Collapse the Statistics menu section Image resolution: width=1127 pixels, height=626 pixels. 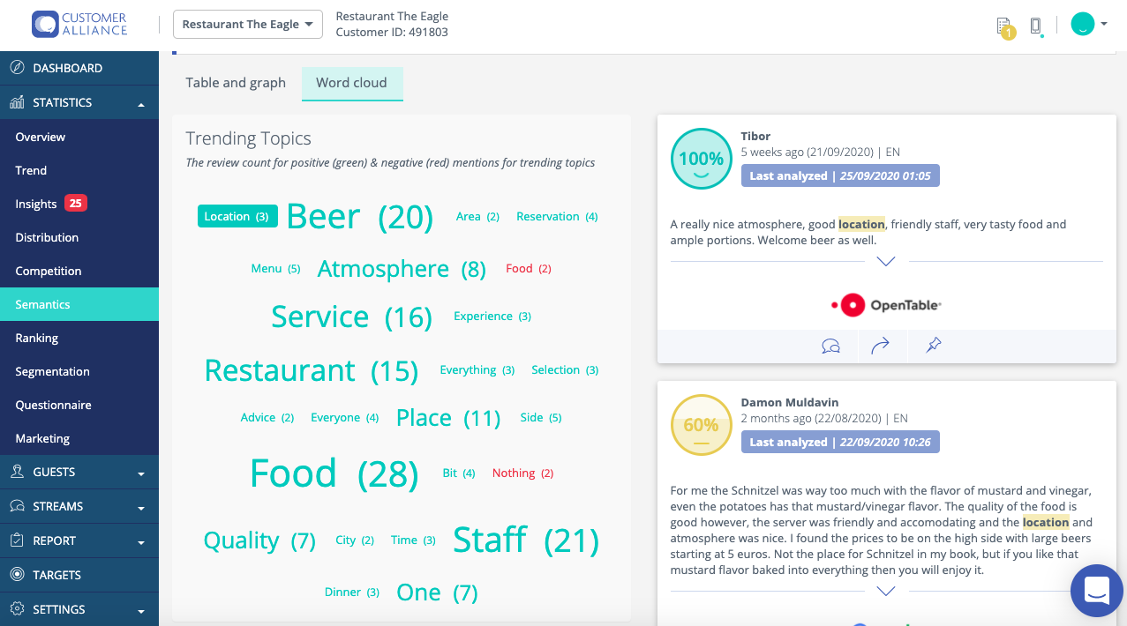[x=141, y=104]
